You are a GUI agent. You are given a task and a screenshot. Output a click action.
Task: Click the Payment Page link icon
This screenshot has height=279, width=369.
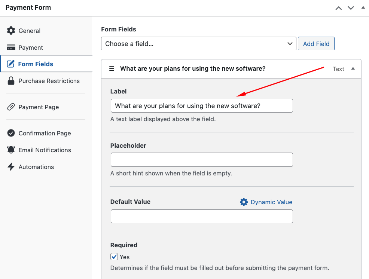pos(11,107)
